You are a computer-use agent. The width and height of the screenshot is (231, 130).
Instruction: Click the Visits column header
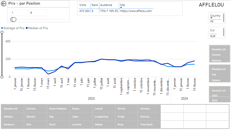[83, 5]
